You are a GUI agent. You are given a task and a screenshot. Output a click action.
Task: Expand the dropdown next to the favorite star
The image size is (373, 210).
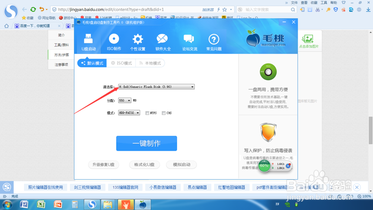(231, 10)
